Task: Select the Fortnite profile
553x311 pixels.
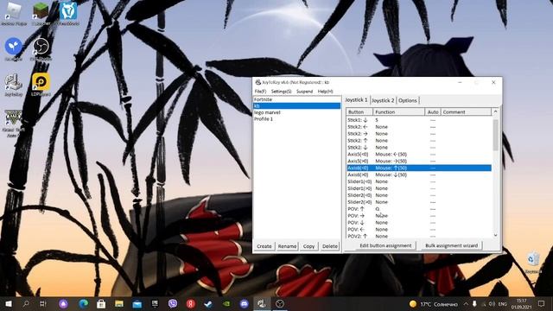Action: pos(297,99)
